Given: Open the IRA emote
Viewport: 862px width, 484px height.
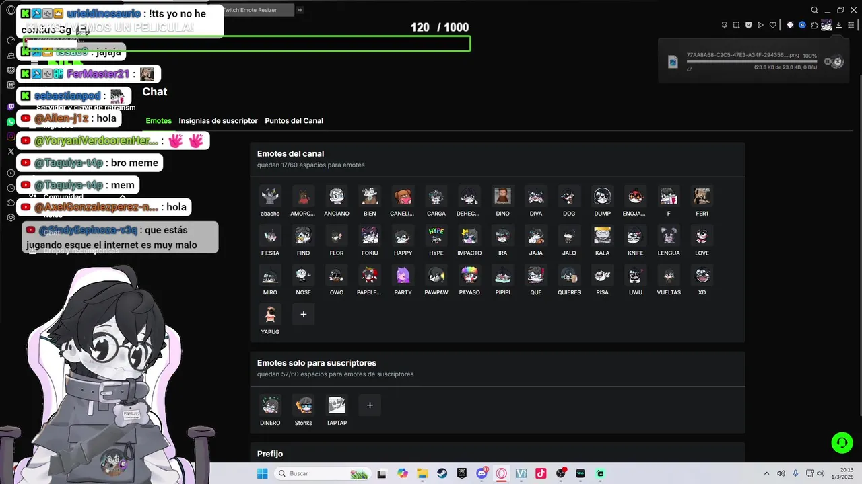Looking at the screenshot, I should 502,236.
